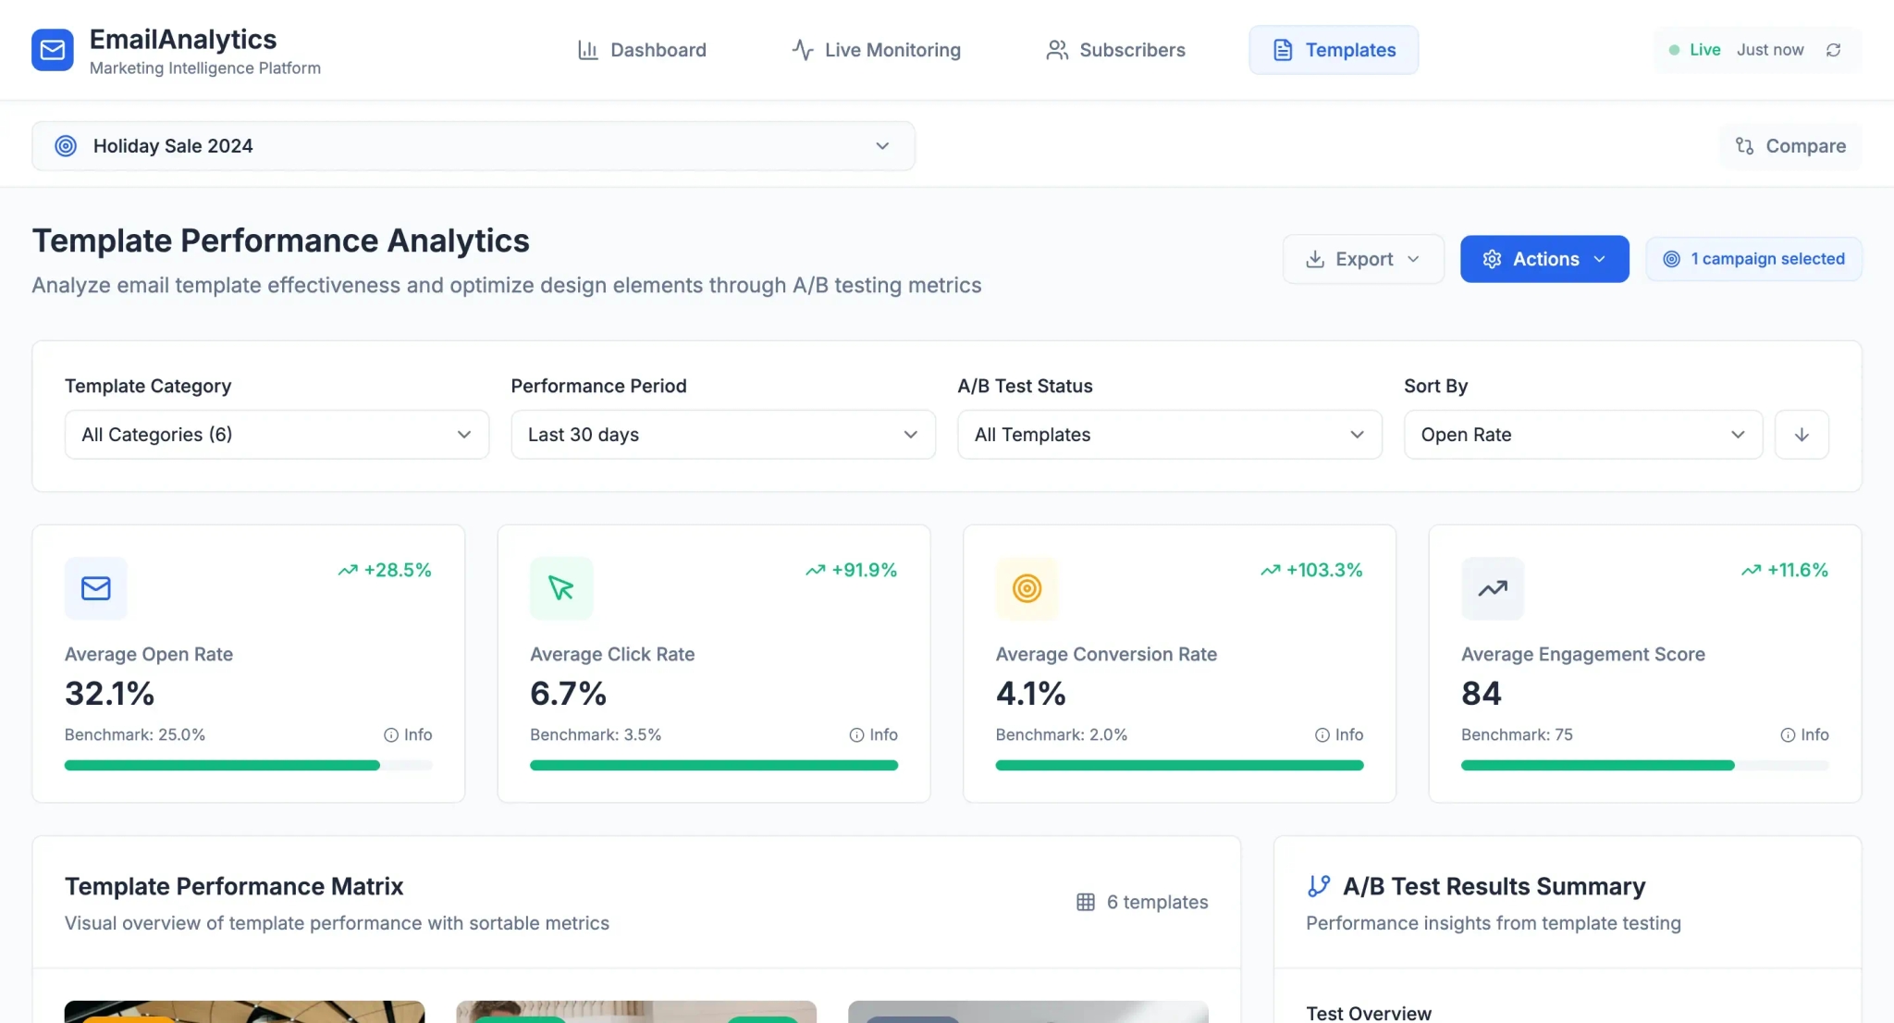The width and height of the screenshot is (1894, 1023).
Task: Click the sort direction arrow button
Action: click(1802, 434)
